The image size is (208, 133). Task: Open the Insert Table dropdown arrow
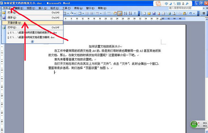pos(83,13)
